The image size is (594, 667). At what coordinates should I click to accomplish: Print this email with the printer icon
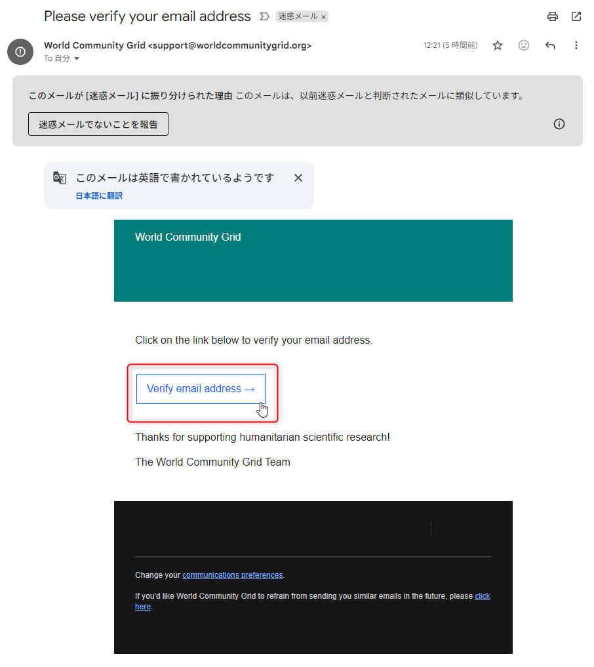click(x=552, y=16)
